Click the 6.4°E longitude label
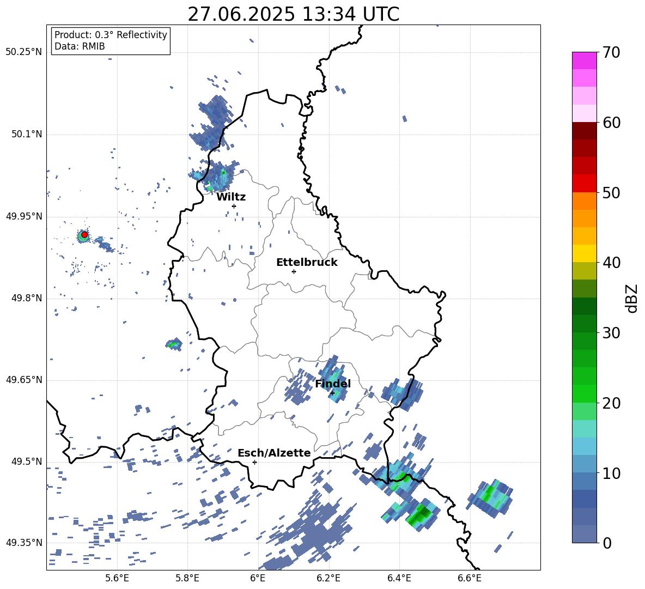This screenshot has width=645, height=589. point(399,578)
